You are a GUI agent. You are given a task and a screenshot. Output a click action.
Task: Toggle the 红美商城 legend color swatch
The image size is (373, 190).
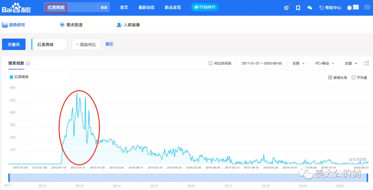pos(11,77)
